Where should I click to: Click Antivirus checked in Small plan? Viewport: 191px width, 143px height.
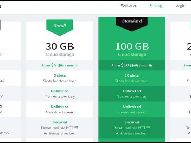point(59,133)
